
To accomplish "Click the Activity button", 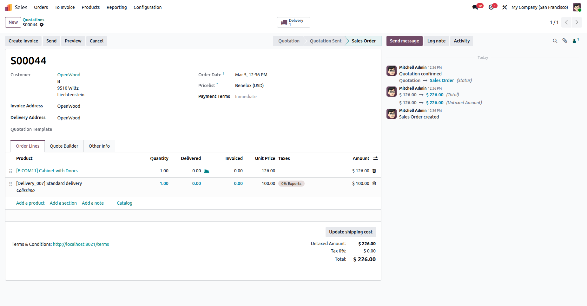I will [462, 41].
